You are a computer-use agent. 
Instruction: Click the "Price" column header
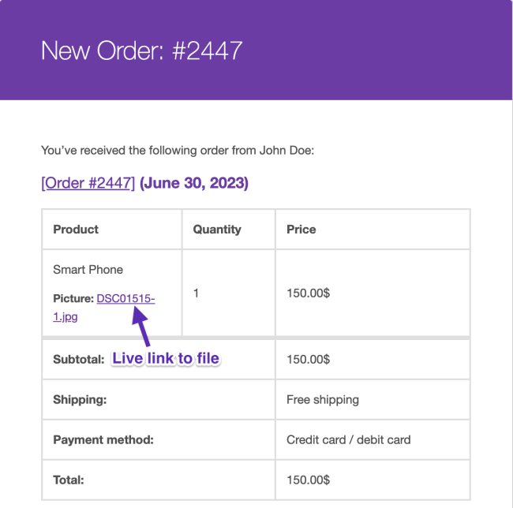tap(301, 230)
